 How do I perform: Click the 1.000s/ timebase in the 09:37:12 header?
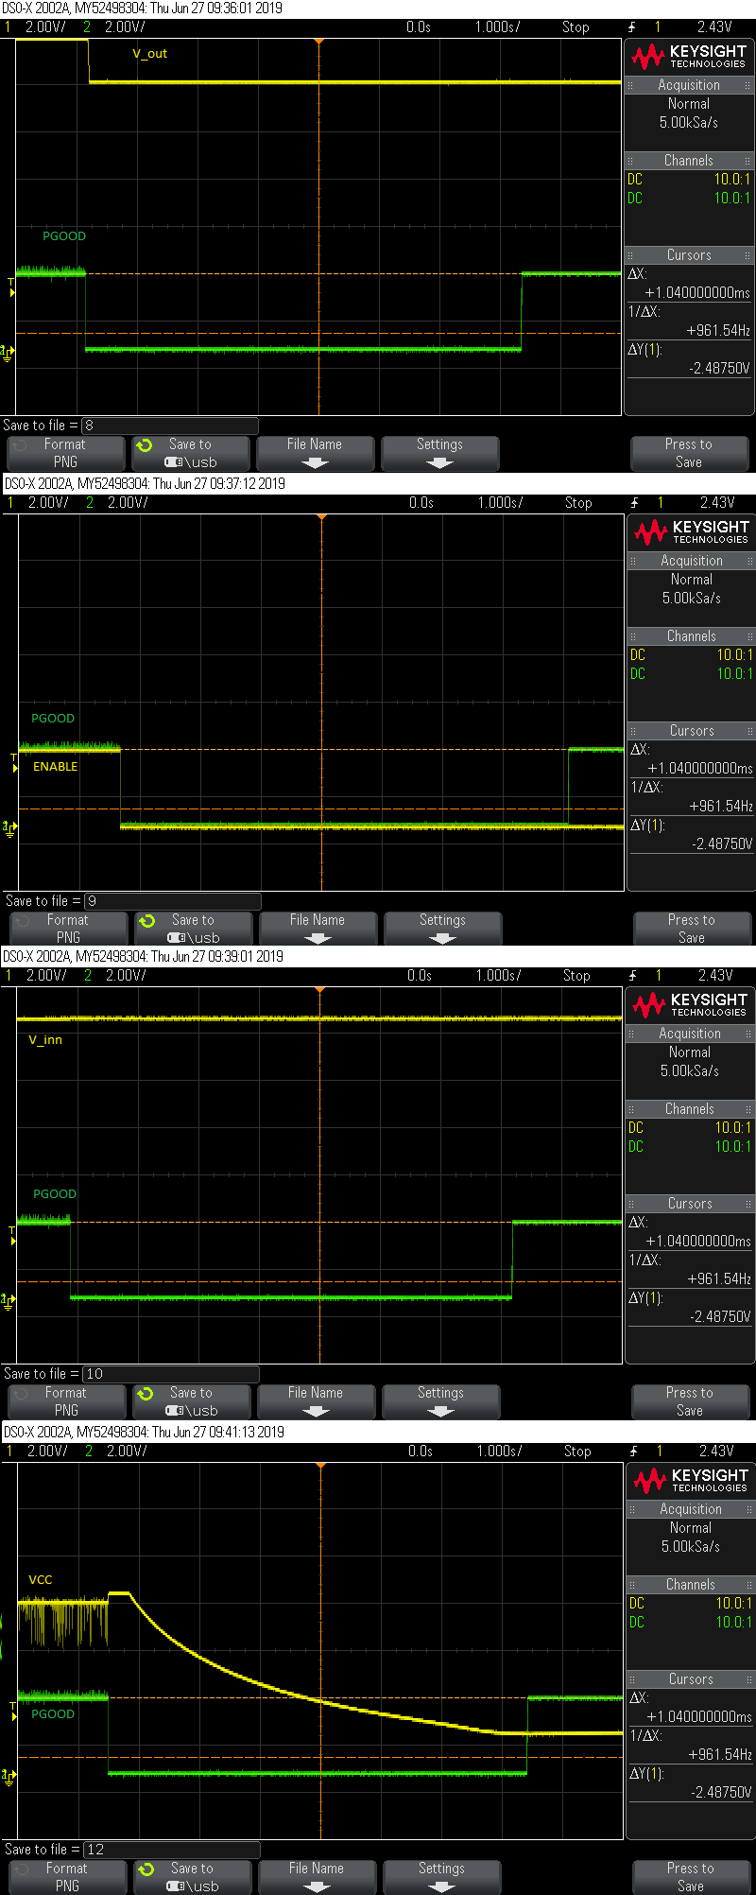(500, 503)
